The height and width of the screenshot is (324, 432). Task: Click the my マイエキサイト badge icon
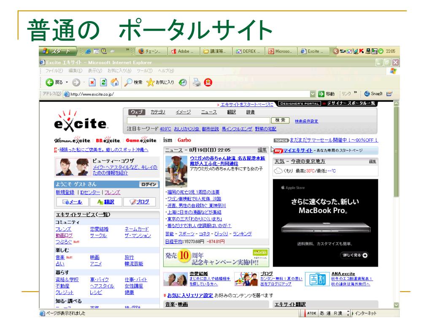click(x=278, y=151)
